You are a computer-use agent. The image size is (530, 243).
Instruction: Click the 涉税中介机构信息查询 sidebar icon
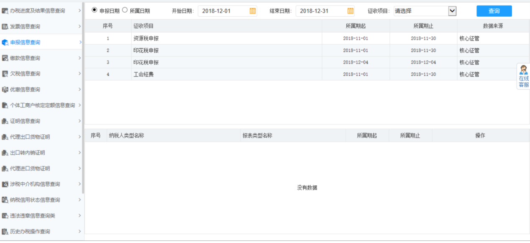(x=5, y=184)
